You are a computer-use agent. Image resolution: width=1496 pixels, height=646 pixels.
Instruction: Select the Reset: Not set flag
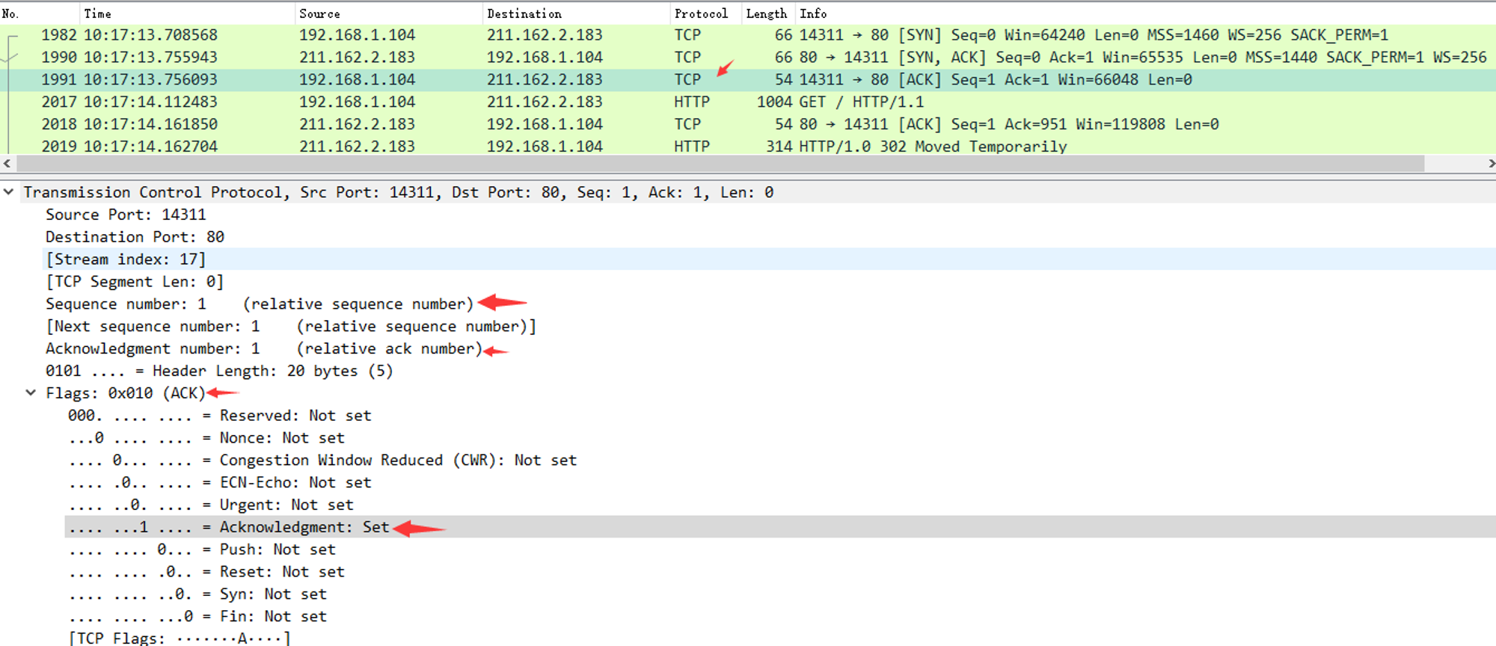tap(206, 572)
